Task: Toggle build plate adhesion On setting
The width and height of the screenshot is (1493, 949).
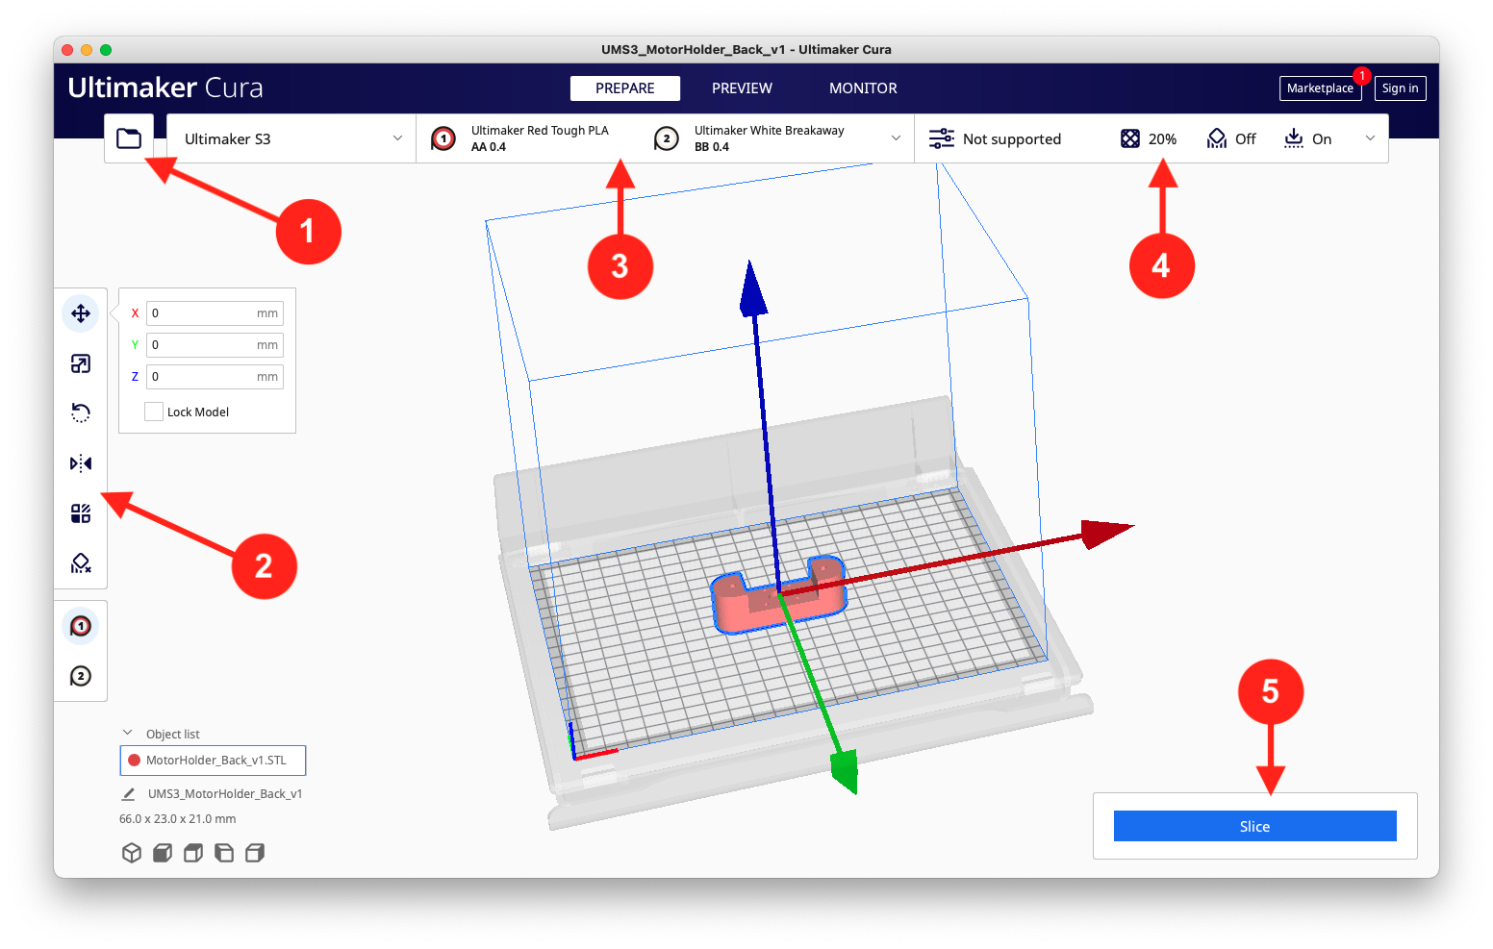Action: pos(1308,138)
